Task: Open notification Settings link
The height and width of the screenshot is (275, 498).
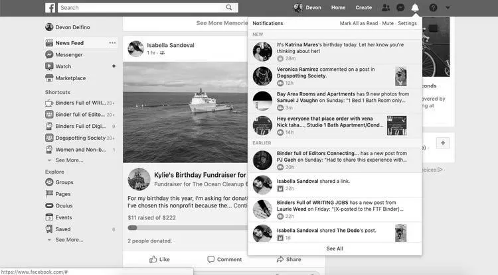Action: click(x=407, y=23)
